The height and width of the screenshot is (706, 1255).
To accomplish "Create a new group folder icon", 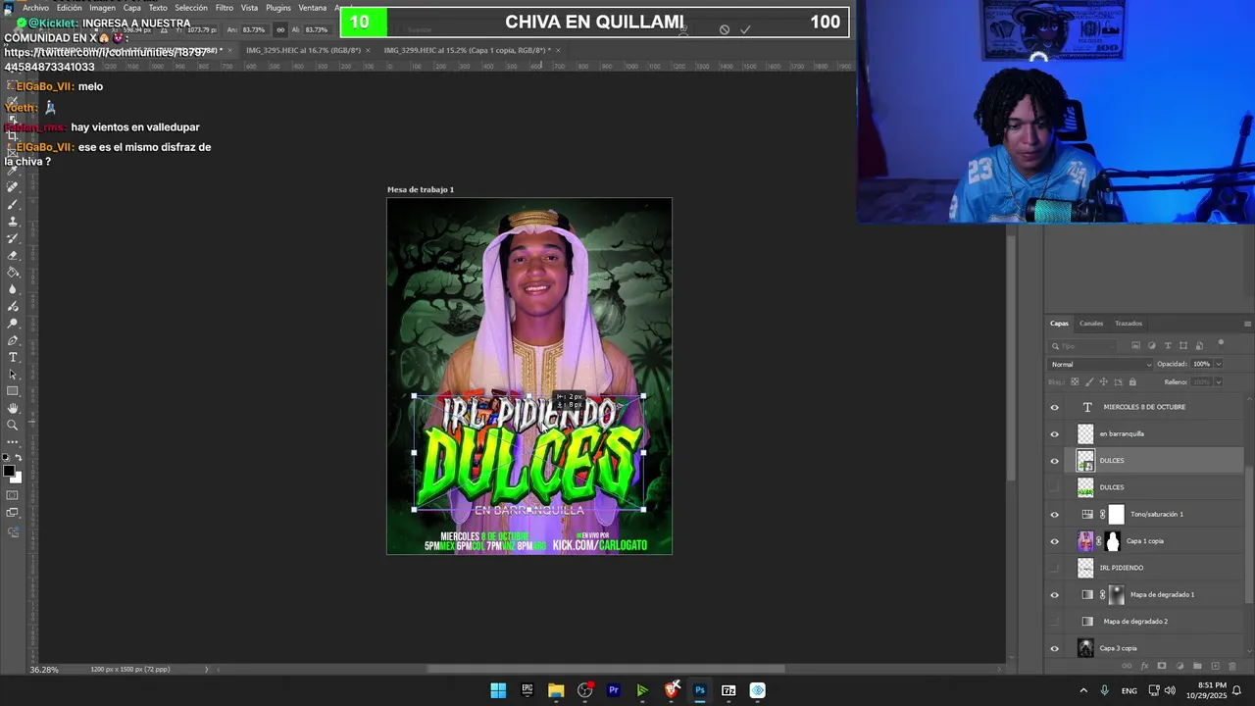I will point(1197,666).
